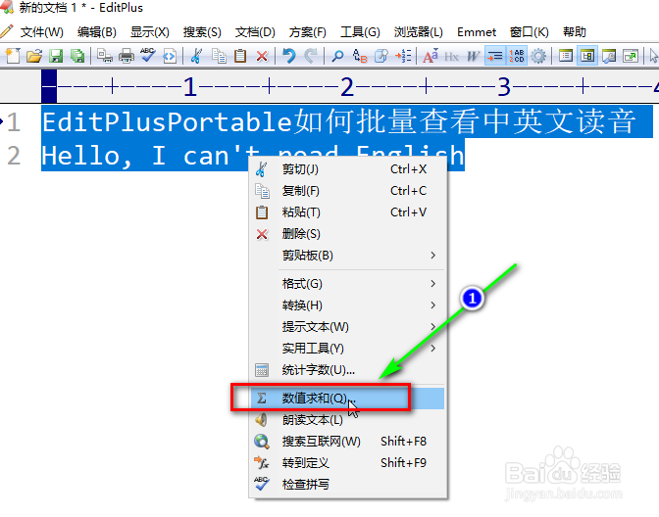Image resolution: width=659 pixels, height=517 pixels.
Task: Undo the last action via toolbar arrow
Action: [x=288, y=56]
